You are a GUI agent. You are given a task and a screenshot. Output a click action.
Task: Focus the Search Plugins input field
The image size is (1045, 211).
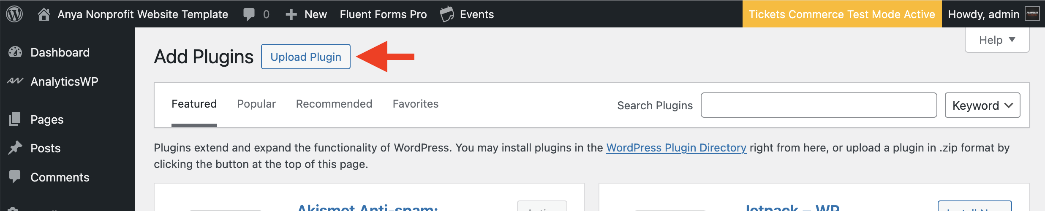pyautogui.click(x=818, y=105)
